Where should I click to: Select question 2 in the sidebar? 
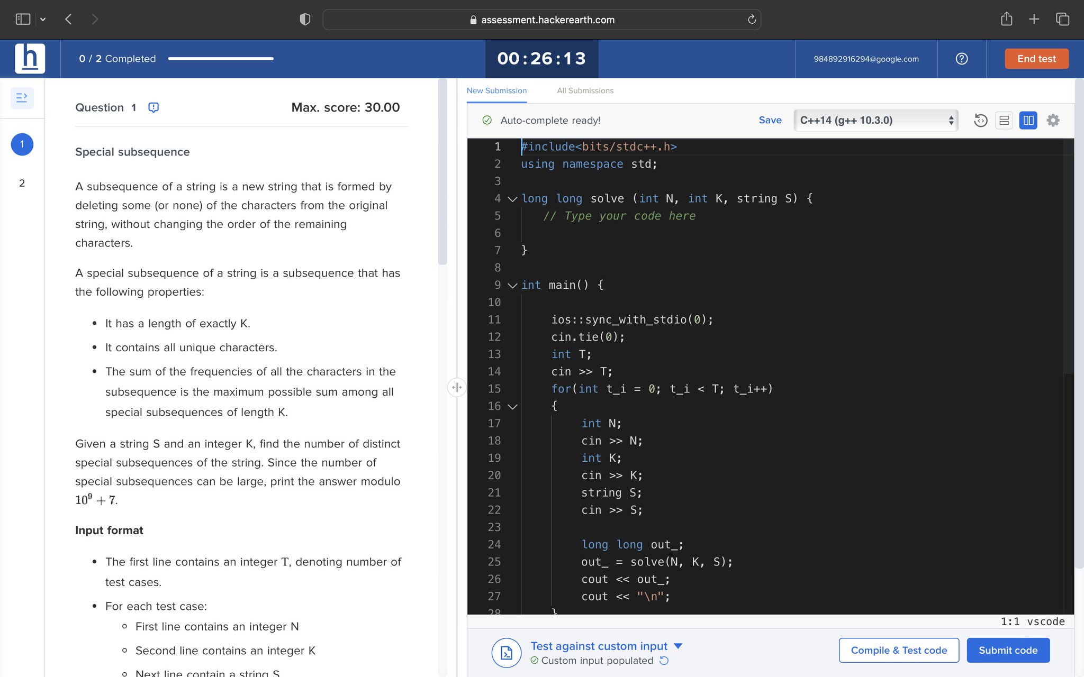tap(22, 183)
